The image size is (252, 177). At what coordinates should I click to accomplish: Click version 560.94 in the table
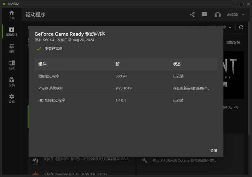tap(121, 76)
